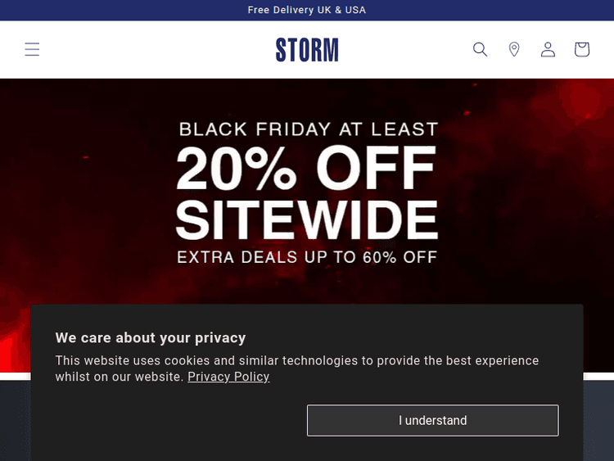The width and height of the screenshot is (614, 461).
Task: Click empty area of the cookie dialog
Action: tap(164, 422)
